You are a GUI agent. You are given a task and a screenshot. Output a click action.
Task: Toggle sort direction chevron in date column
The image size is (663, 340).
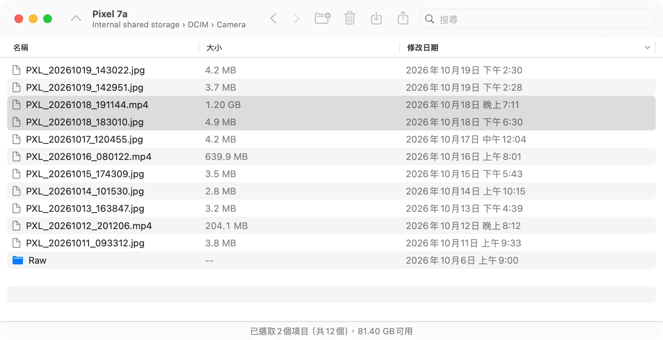coord(648,48)
